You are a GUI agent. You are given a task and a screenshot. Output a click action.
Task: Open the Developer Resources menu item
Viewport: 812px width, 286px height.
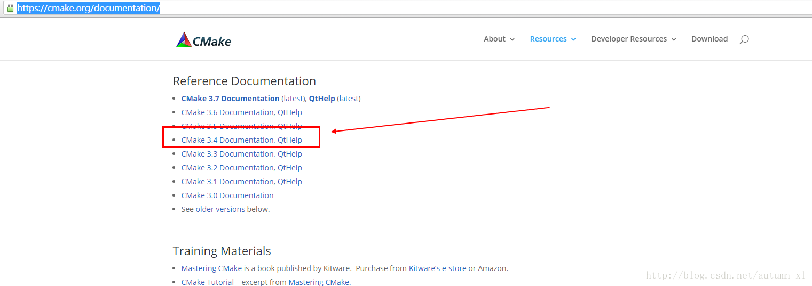click(629, 39)
